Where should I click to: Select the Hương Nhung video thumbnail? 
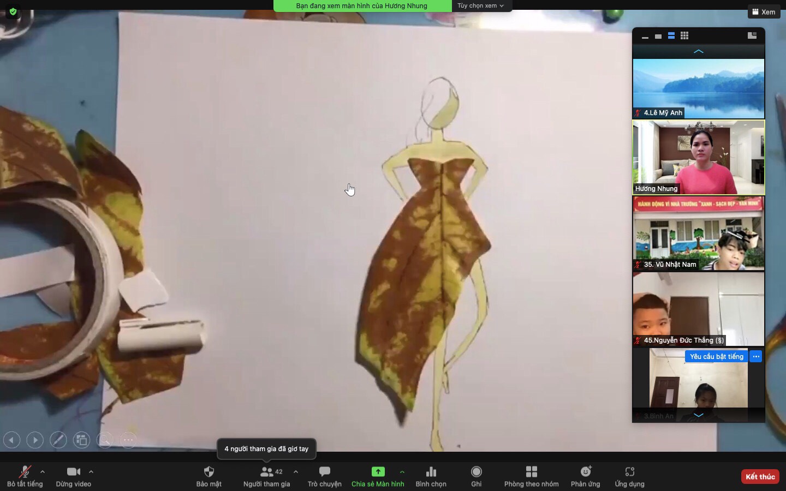pyautogui.click(x=698, y=157)
